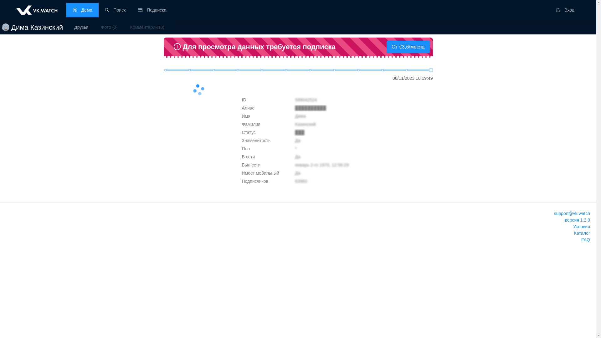Click the Подписчиков label row

255,181
